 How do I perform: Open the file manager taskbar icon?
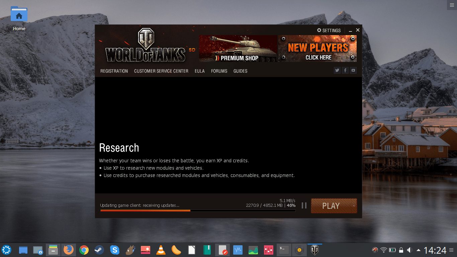pos(53,250)
